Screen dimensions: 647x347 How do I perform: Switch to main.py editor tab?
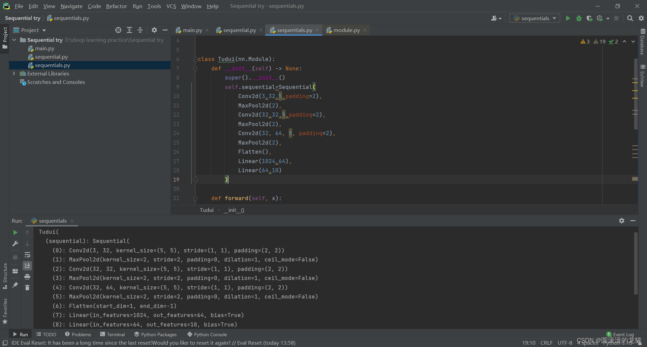tap(192, 30)
